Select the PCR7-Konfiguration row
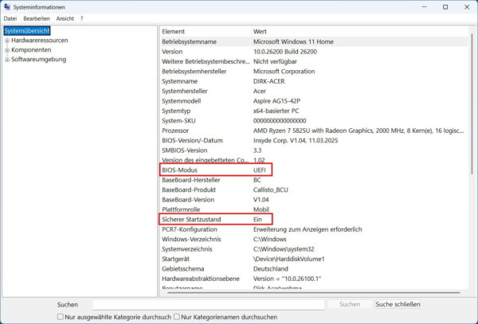478x324 pixels. pyautogui.click(x=314, y=229)
